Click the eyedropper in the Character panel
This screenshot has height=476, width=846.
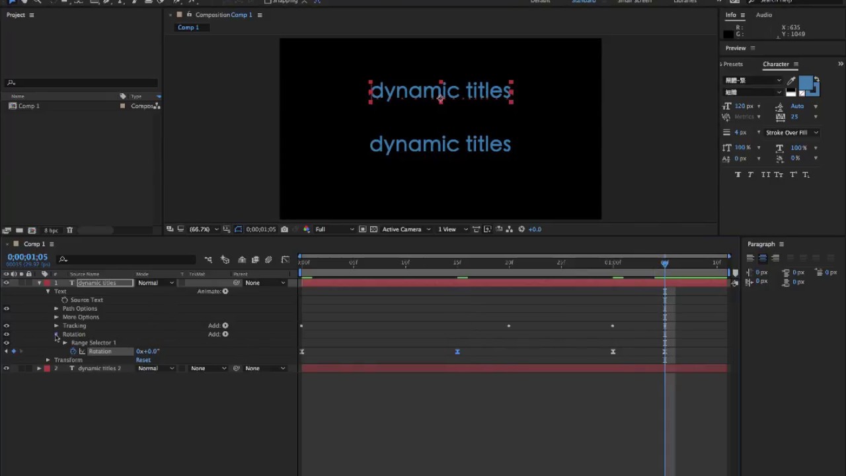(791, 81)
